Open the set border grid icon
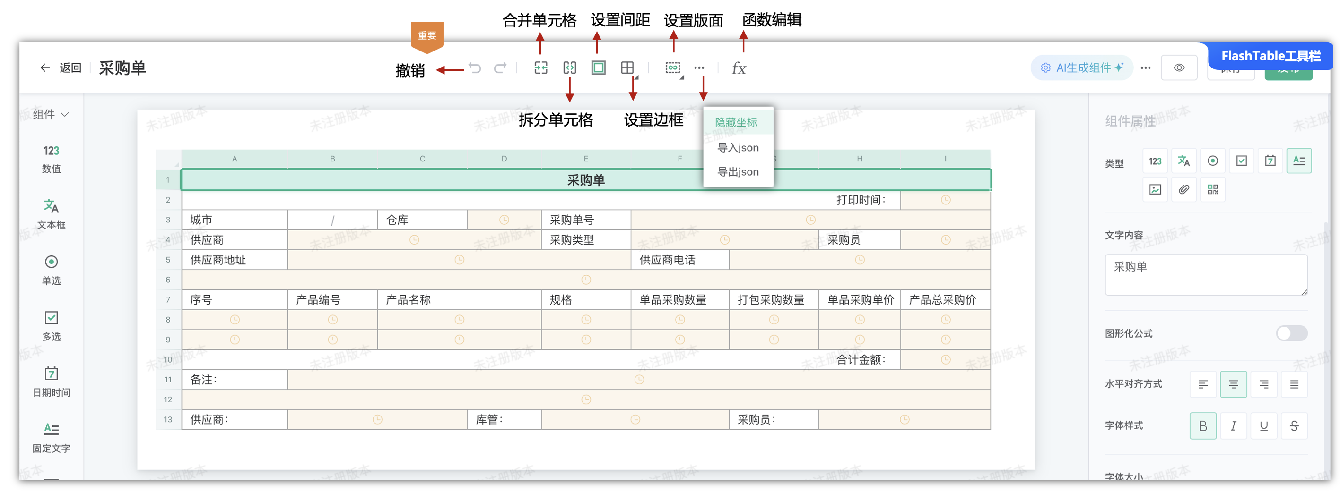The height and width of the screenshot is (493, 1340). pyautogui.click(x=627, y=68)
